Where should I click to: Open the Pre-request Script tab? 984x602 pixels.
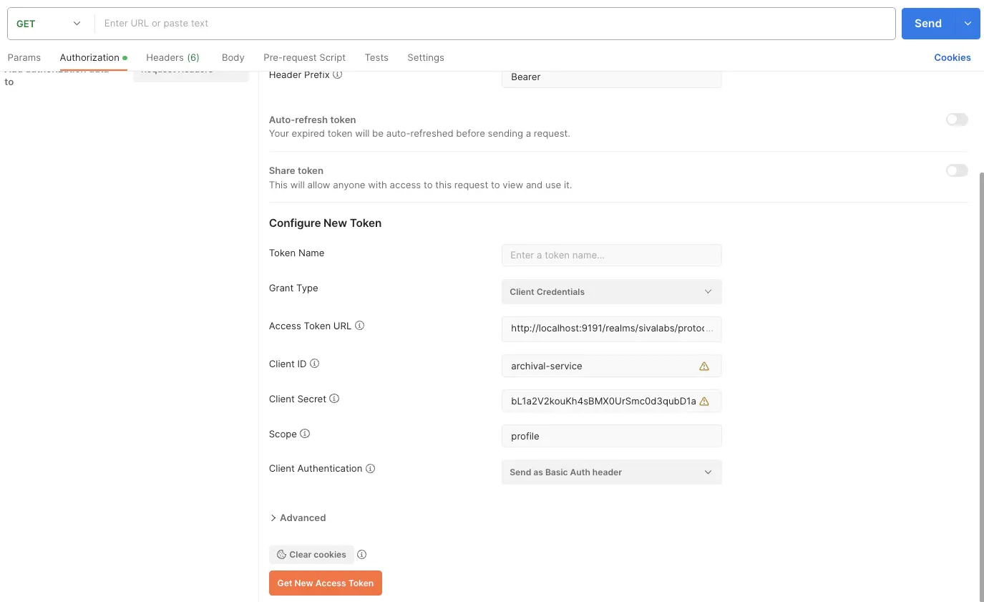(304, 57)
